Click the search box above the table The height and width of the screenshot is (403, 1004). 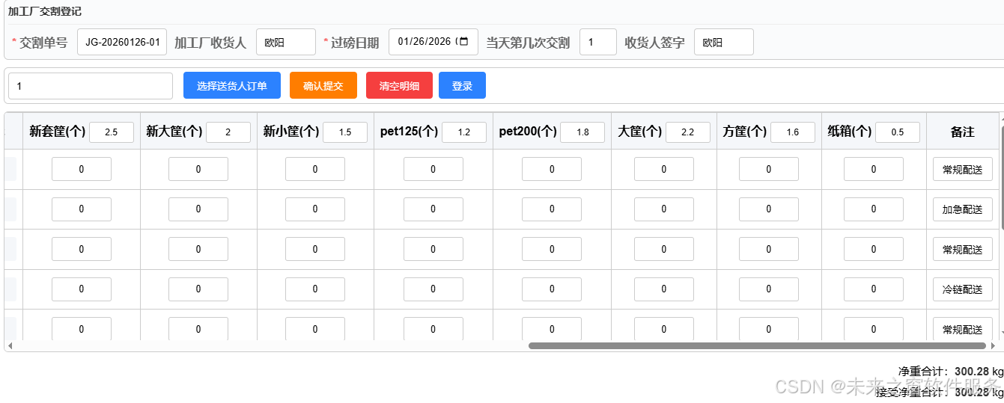[x=90, y=86]
